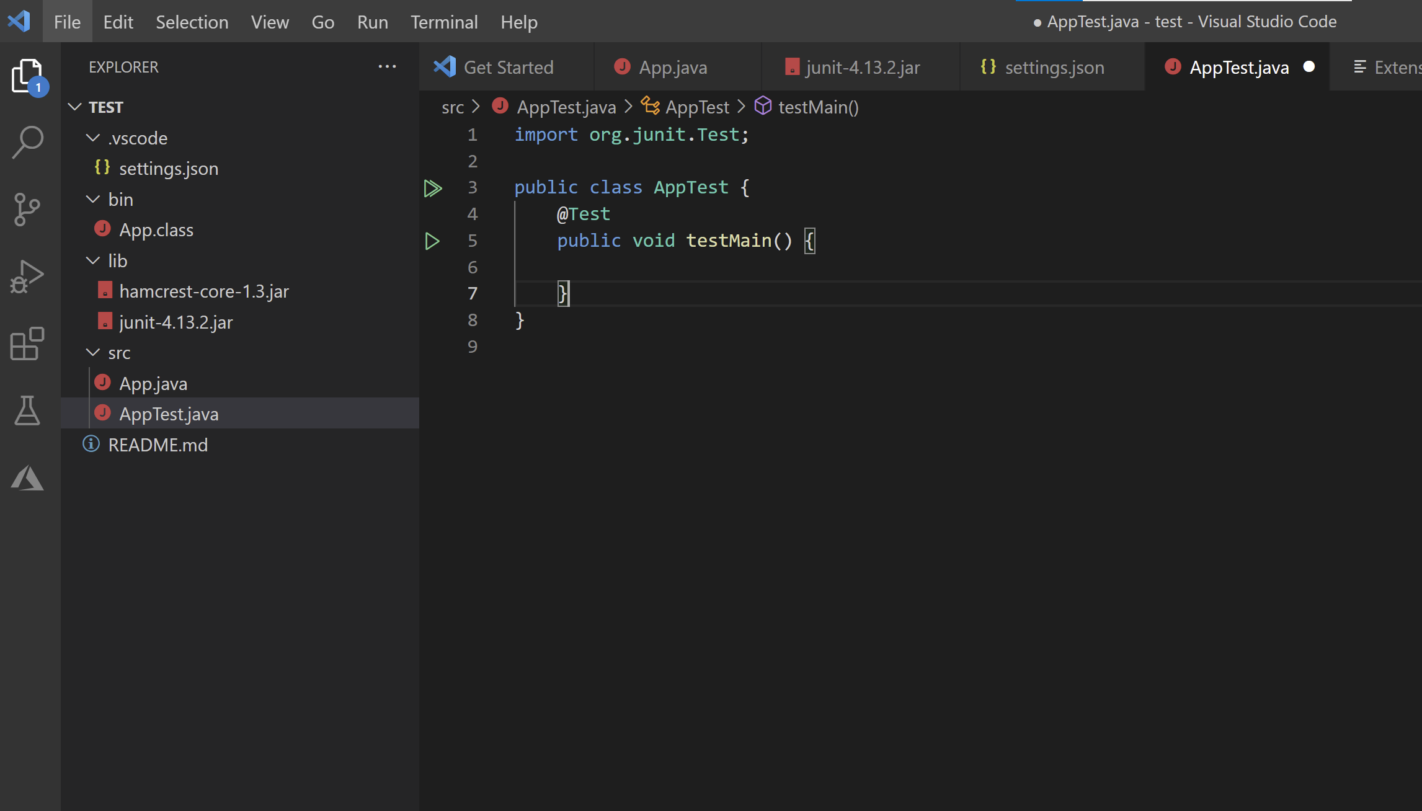Open the Terminal menu
Screen dimensions: 1422x811
[x=444, y=22]
